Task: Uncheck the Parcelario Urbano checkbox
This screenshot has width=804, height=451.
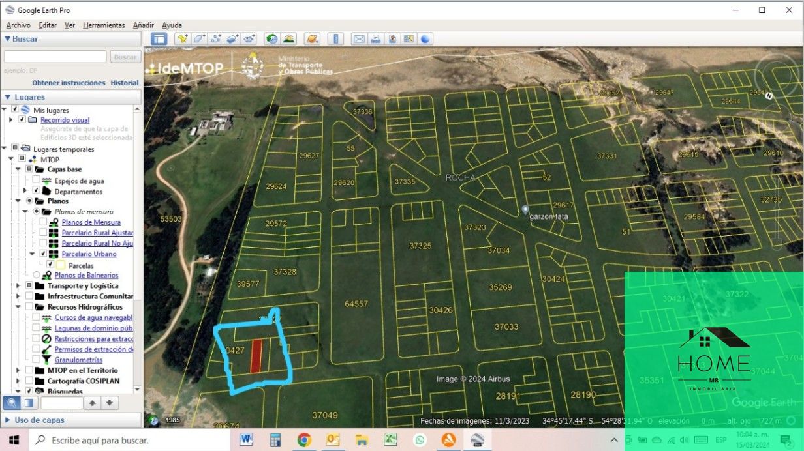Action: [x=43, y=254]
